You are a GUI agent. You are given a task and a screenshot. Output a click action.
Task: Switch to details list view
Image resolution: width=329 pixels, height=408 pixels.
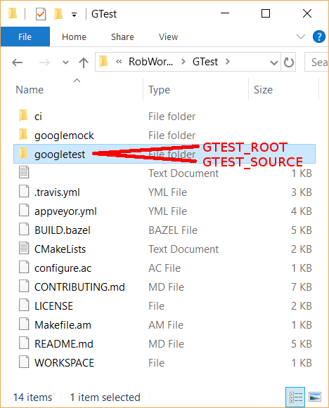pos(295,397)
